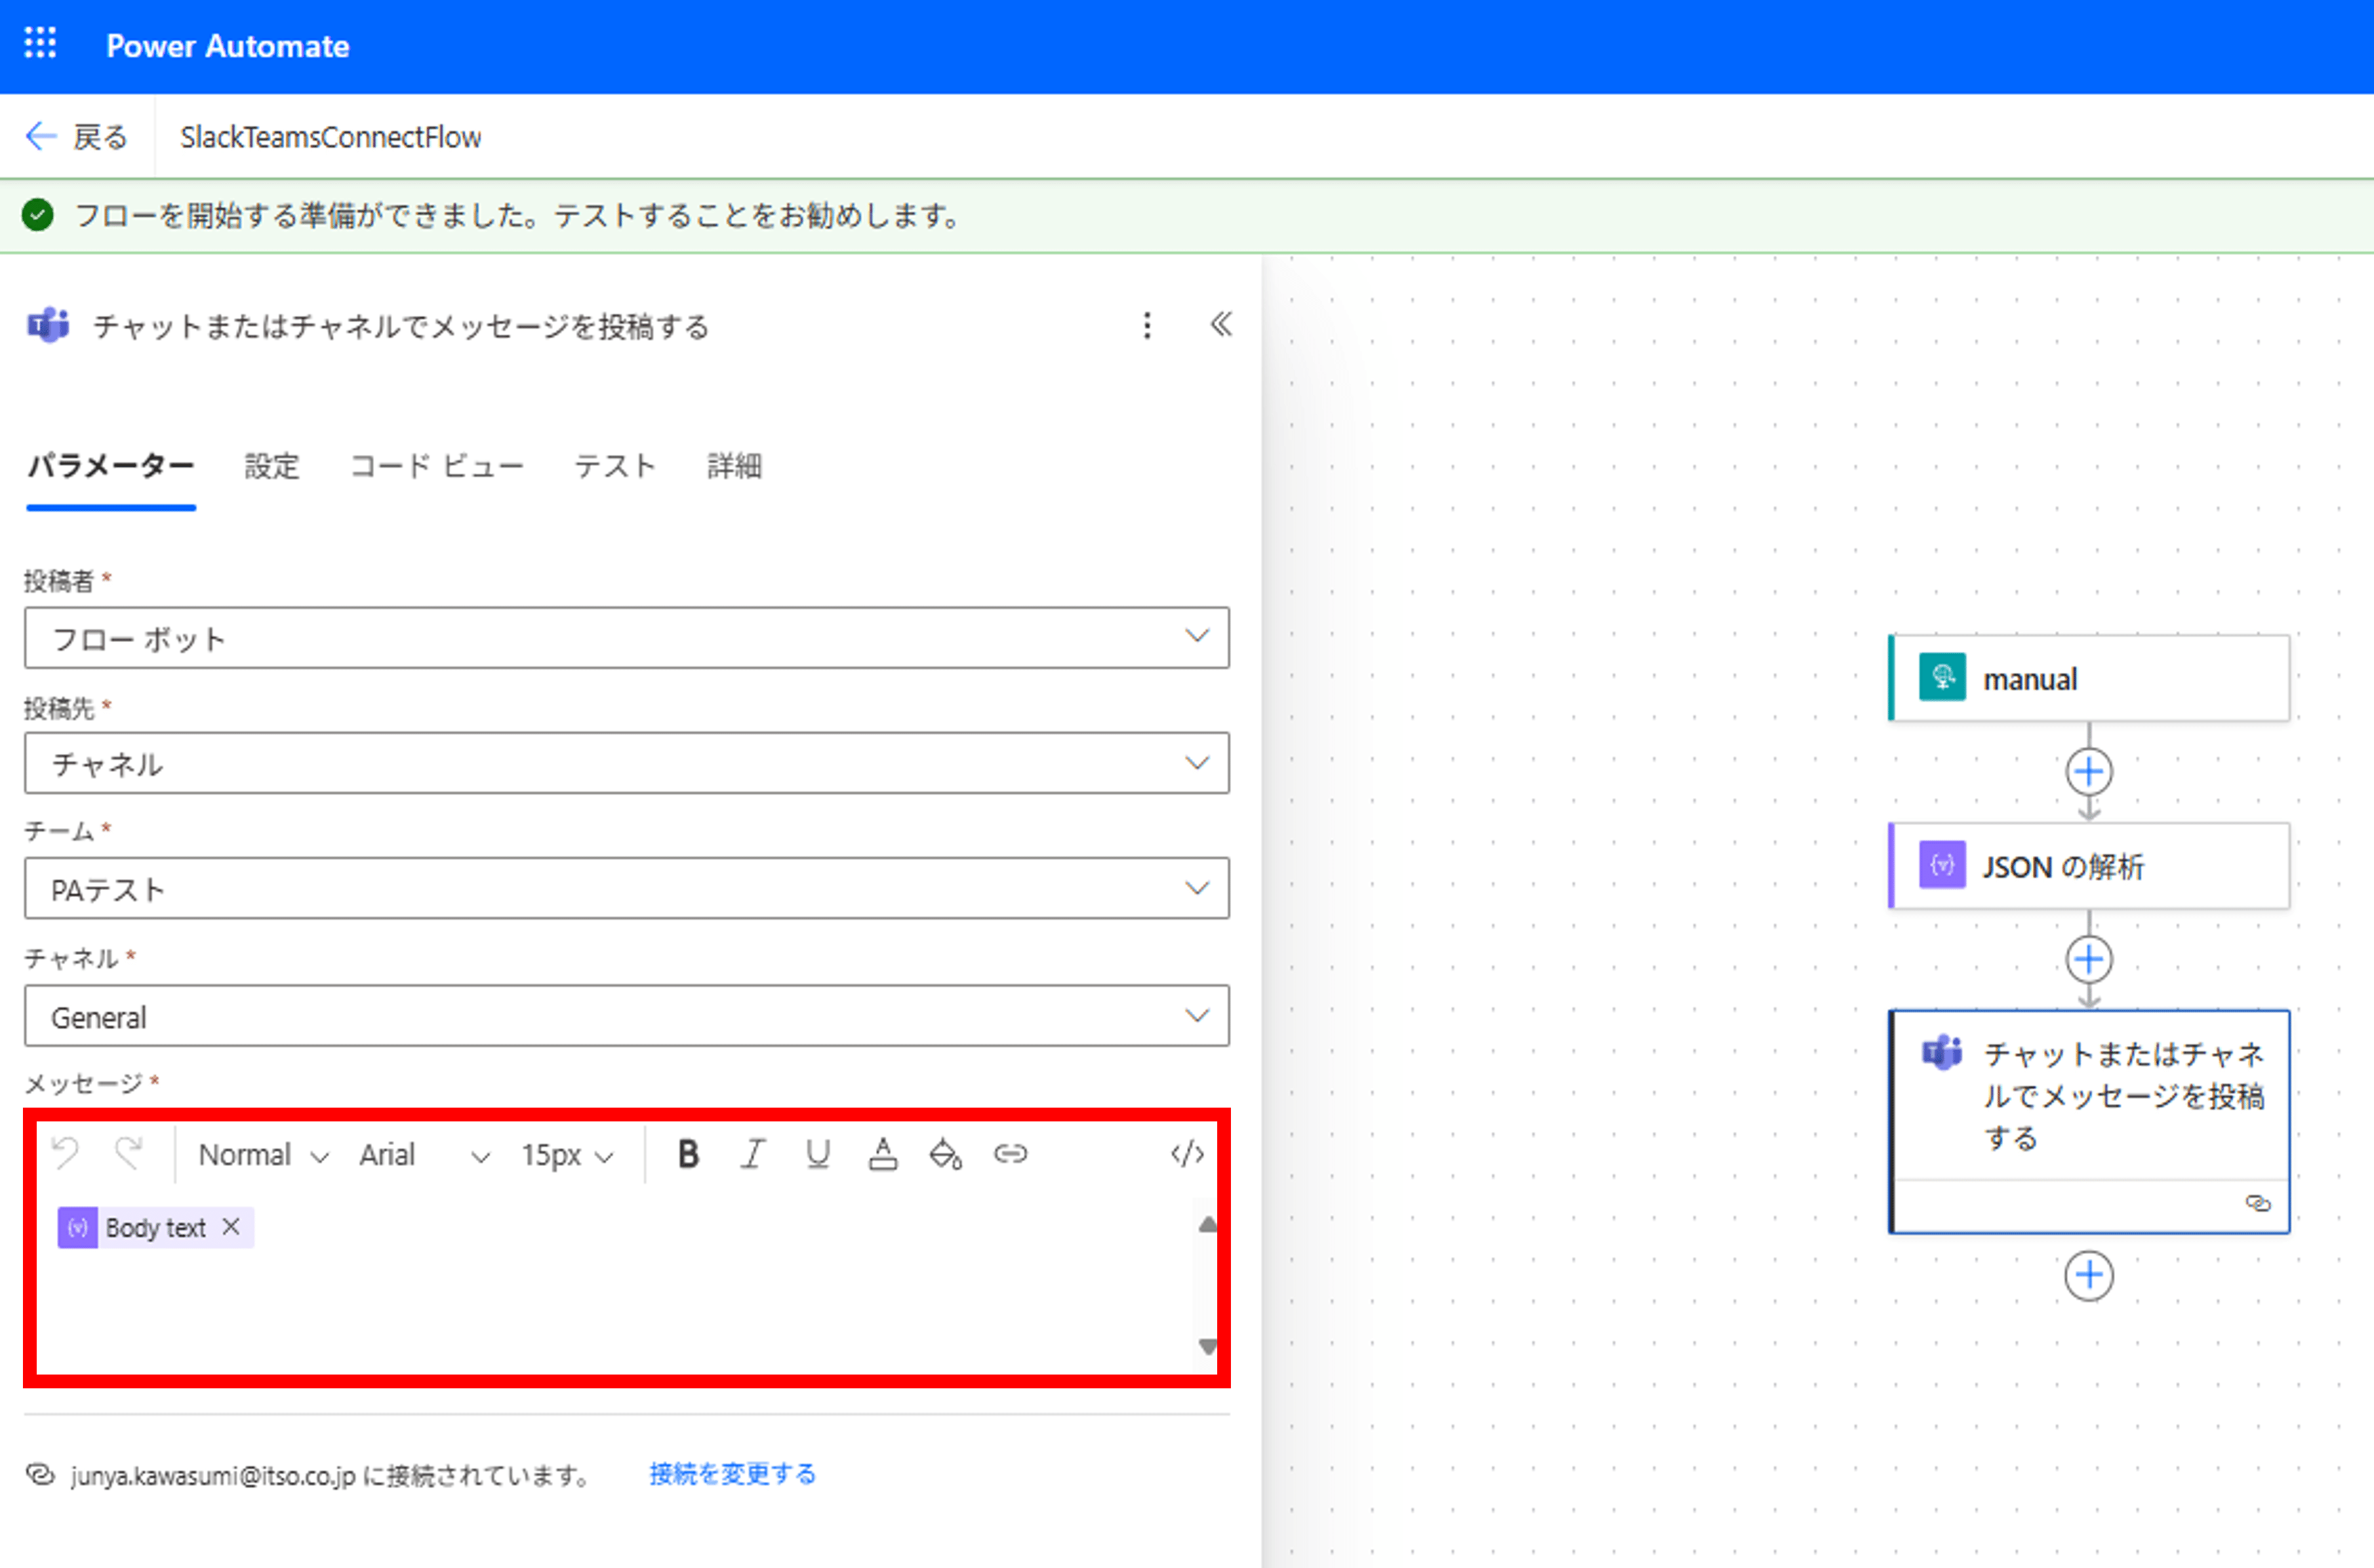The image size is (2374, 1568).
Task: Toggle italic formatting in message editor
Action: pyautogui.click(x=753, y=1154)
